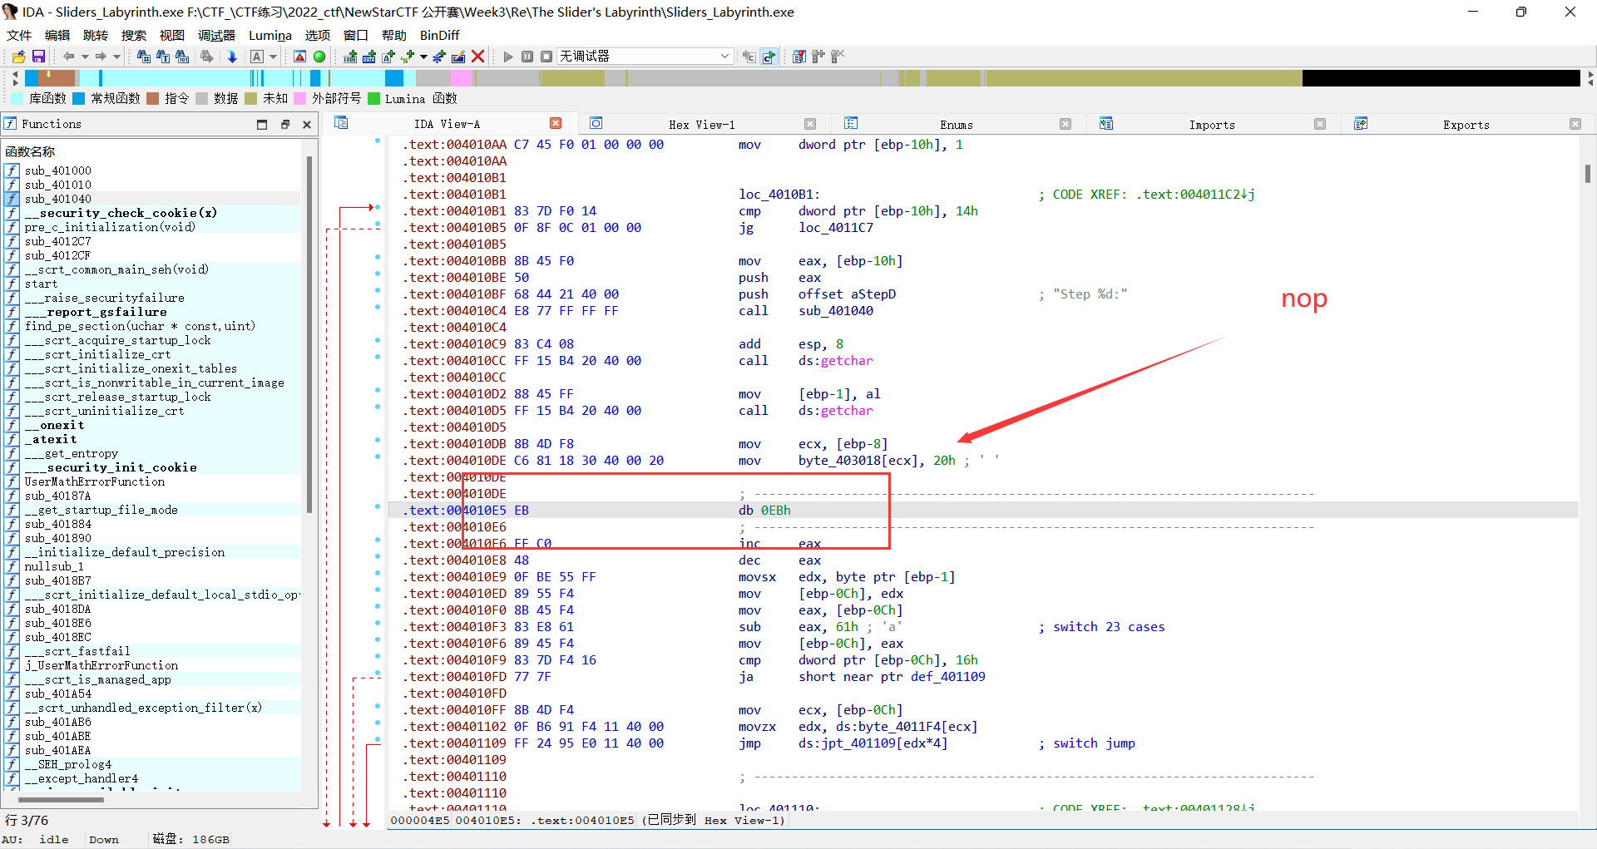Open the BinDiff menu
The image size is (1597, 849).
pos(440,35)
